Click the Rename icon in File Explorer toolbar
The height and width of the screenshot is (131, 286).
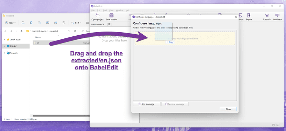click(x=47, y=23)
